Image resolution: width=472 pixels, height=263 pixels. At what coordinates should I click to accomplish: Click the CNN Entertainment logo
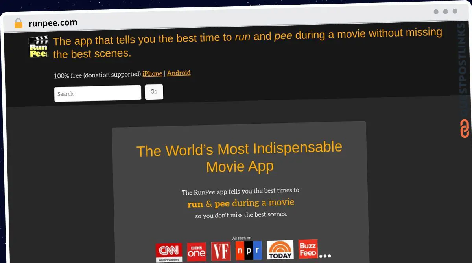[x=169, y=252]
